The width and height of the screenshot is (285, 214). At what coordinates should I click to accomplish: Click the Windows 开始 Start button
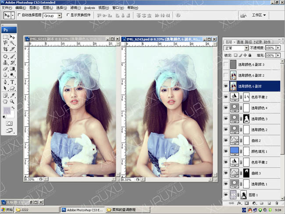[7, 210]
